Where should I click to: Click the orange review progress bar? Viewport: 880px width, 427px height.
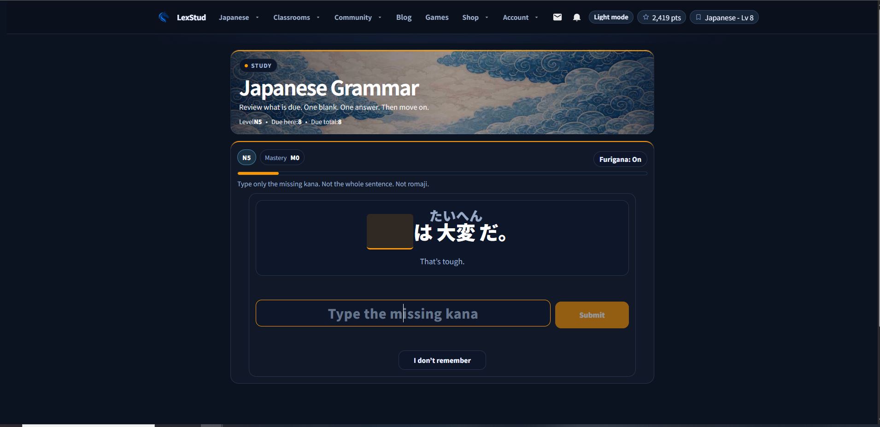coord(258,173)
